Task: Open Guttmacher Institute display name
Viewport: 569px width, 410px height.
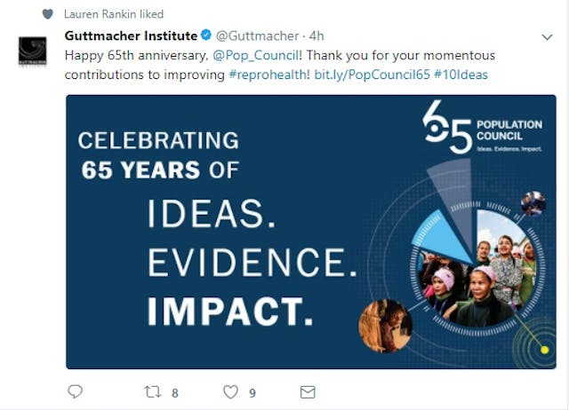Action: 131,35
